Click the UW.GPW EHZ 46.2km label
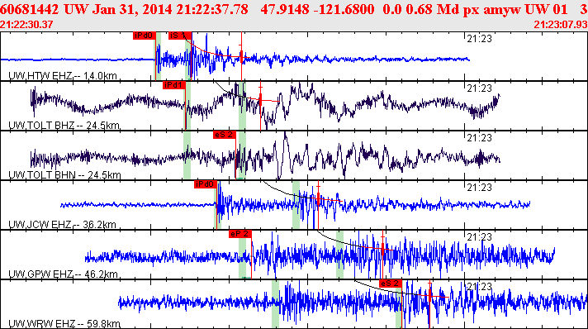Screen dimensions: 588x329 (x=63, y=274)
